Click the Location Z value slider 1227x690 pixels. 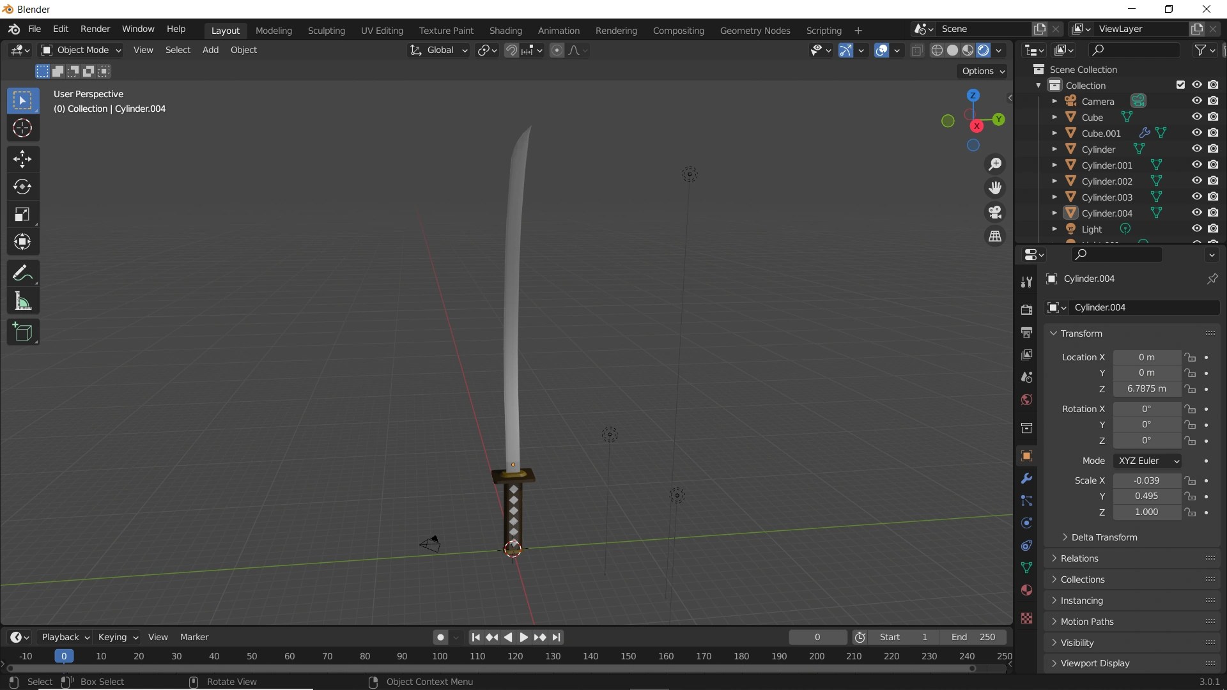coord(1147,389)
